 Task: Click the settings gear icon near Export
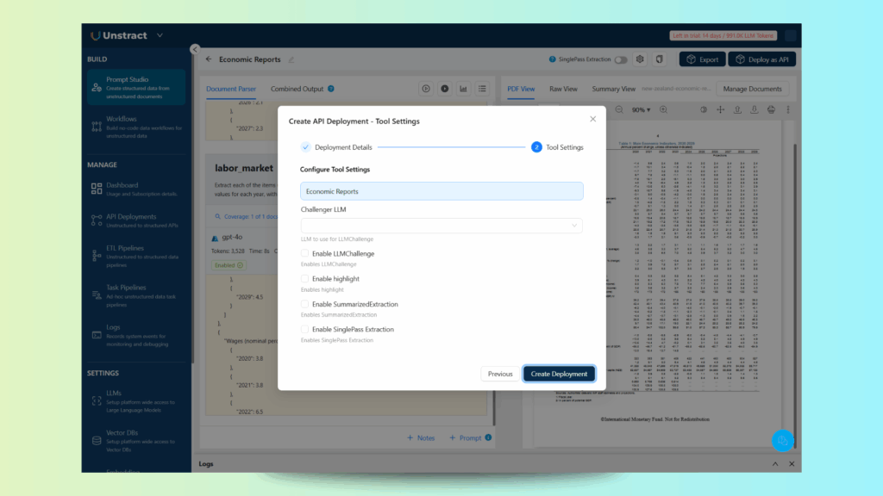(x=640, y=59)
